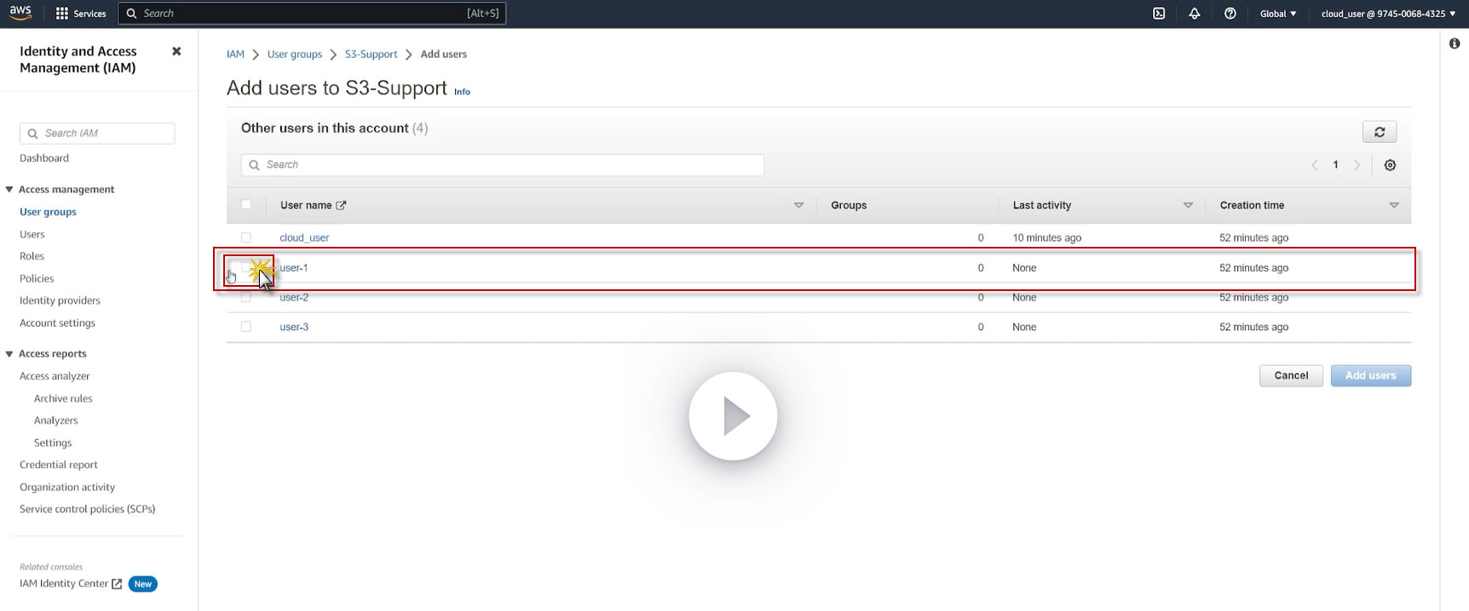The image size is (1469, 611).
Task: Click the IAM breadcrumb link
Action: [x=235, y=54]
